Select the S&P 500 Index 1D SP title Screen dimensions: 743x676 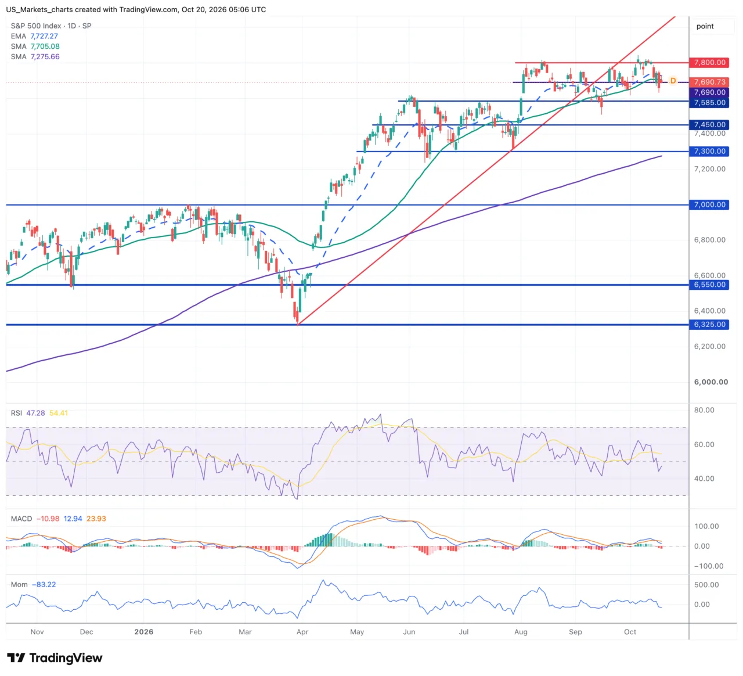pyautogui.click(x=51, y=26)
